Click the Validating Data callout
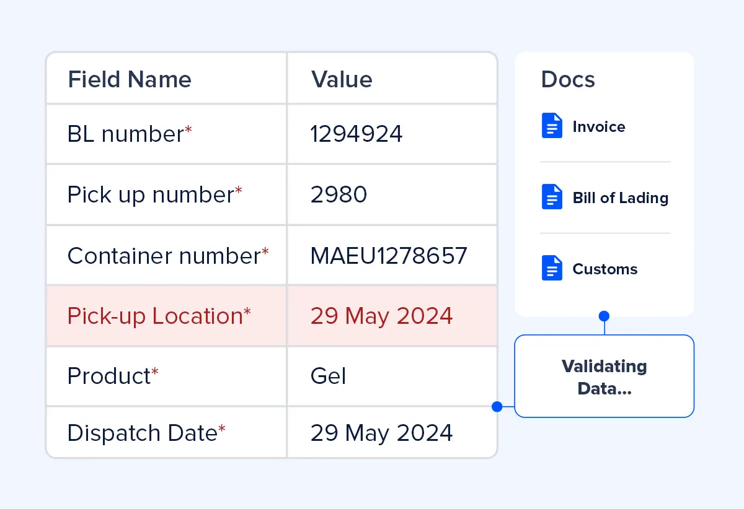 coord(604,376)
